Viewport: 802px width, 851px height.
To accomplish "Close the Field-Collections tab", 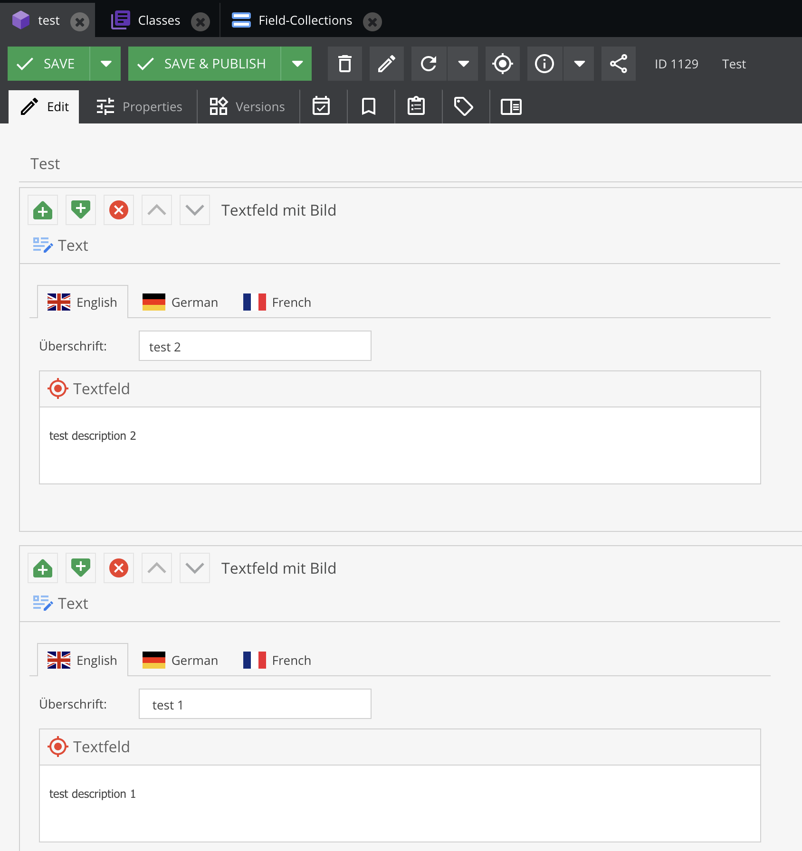I will click(x=372, y=21).
